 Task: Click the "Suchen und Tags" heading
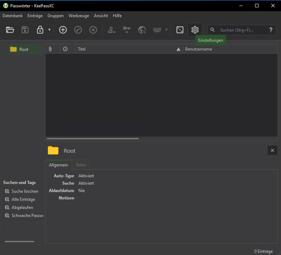pyautogui.click(x=19, y=182)
